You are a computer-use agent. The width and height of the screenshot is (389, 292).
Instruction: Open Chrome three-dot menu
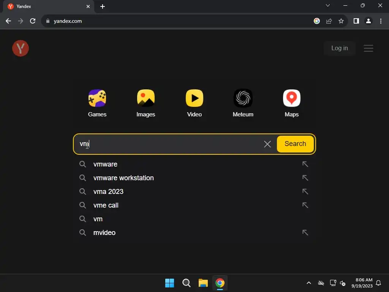click(381, 21)
